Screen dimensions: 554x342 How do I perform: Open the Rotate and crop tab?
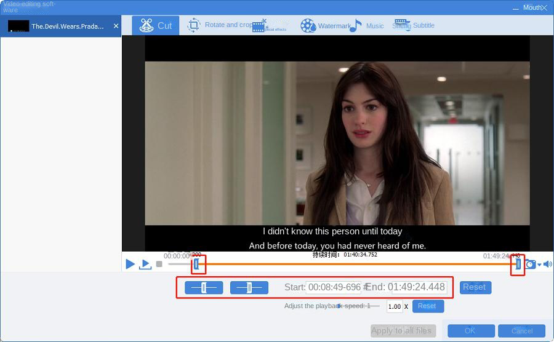(x=220, y=25)
